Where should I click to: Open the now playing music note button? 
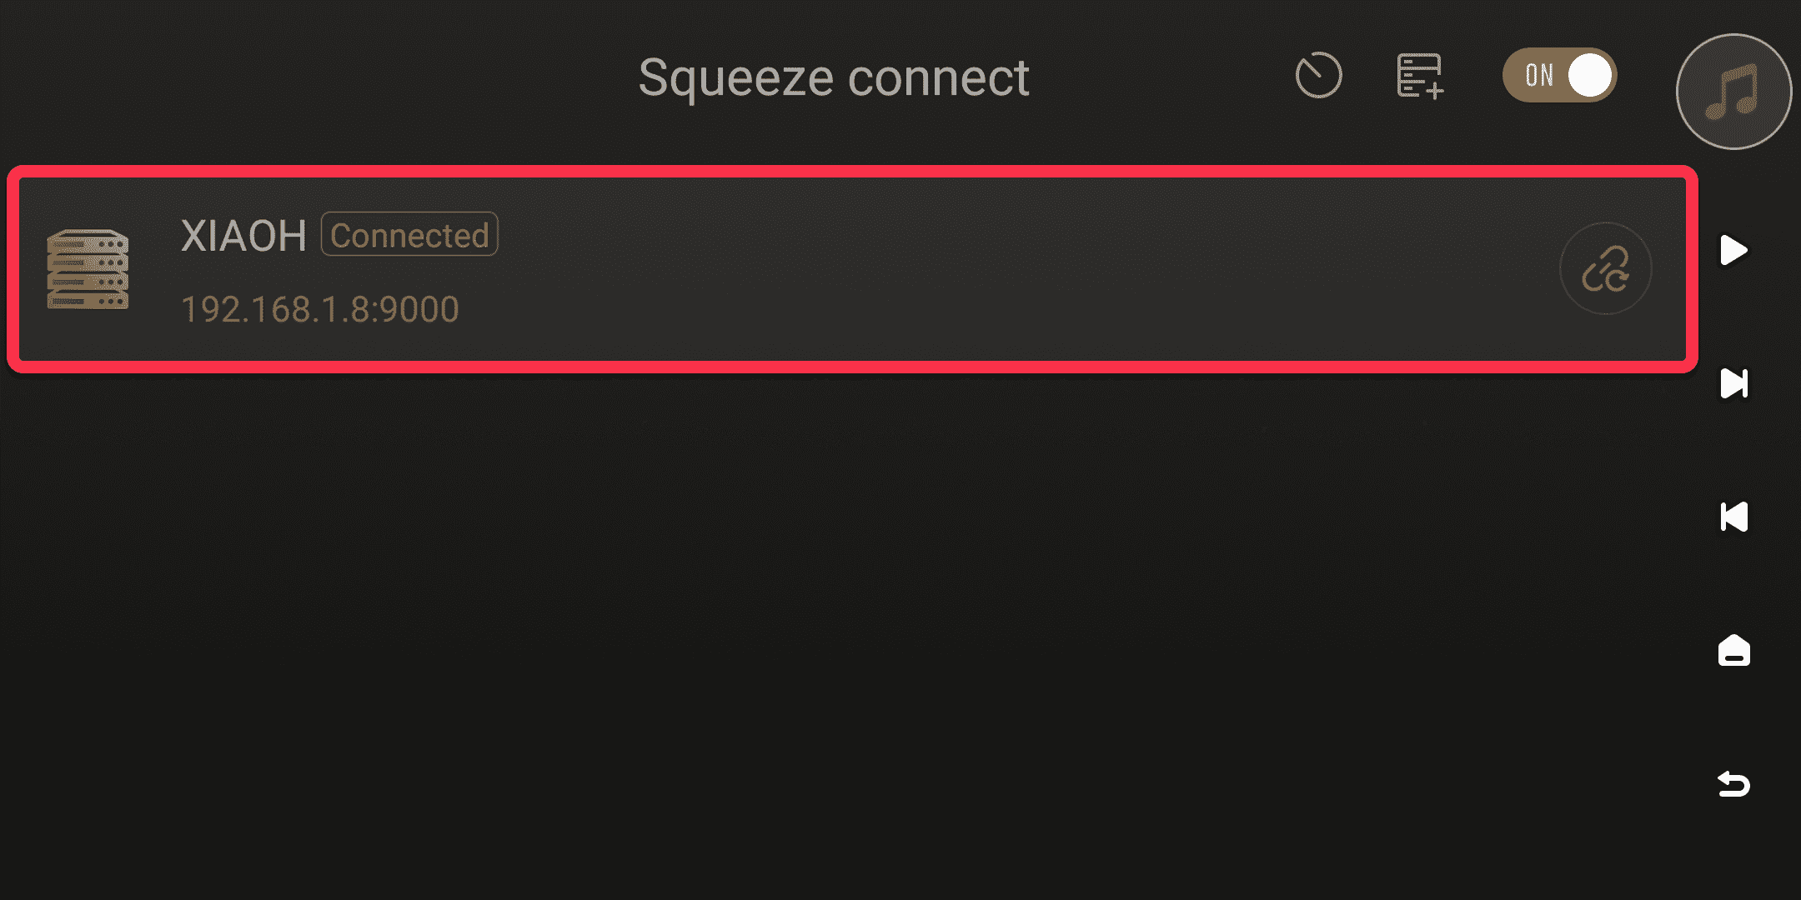1733,92
